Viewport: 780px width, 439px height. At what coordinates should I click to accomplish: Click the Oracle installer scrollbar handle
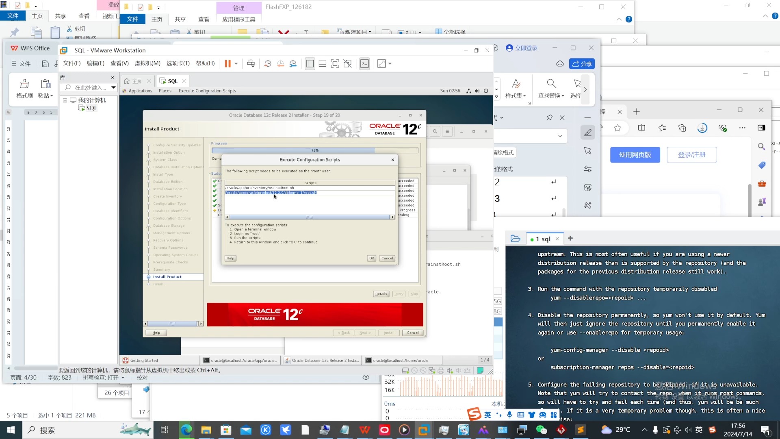310,217
